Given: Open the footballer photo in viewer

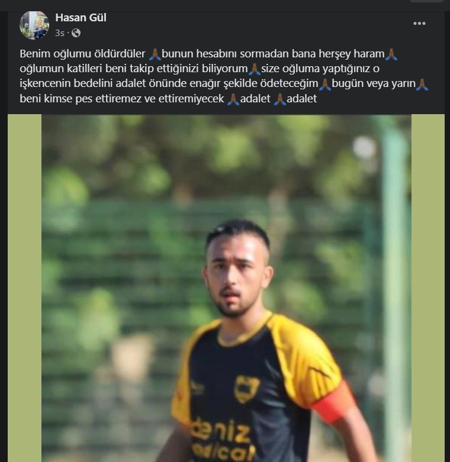Looking at the screenshot, I should (226, 288).
